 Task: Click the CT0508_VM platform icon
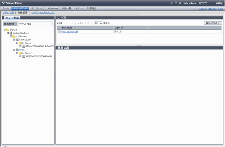tap(17, 40)
